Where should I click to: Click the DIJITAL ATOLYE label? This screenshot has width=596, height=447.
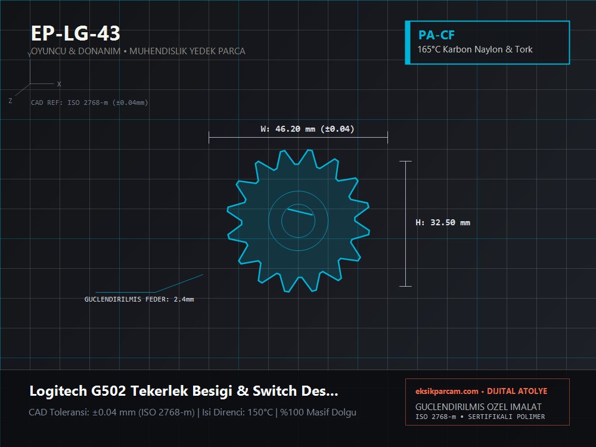click(x=517, y=391)
